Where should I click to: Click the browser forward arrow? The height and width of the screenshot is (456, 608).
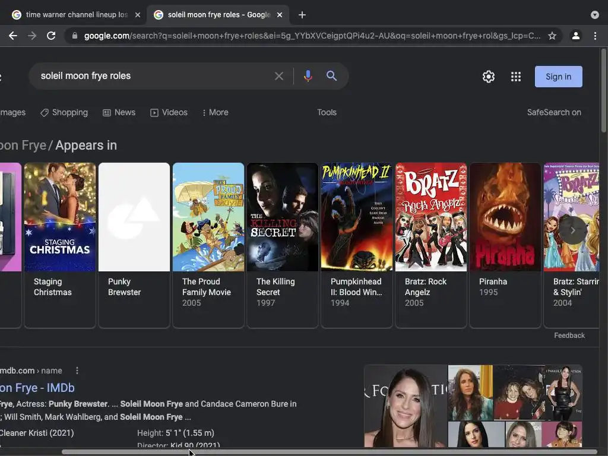pyautogui.click(x=32, y=36)
